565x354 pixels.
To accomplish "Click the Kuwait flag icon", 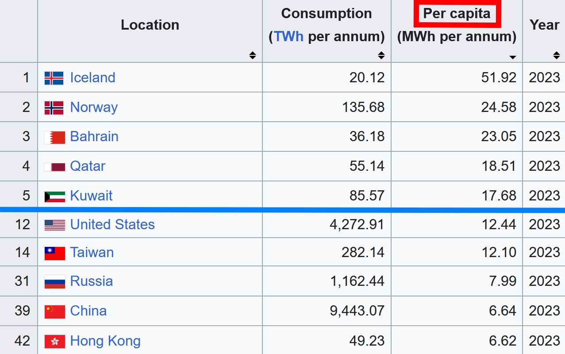I will tap(54, 196).
